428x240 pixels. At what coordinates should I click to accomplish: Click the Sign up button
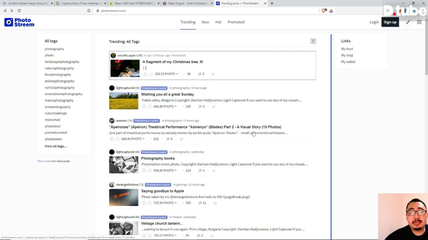[390, 22]
